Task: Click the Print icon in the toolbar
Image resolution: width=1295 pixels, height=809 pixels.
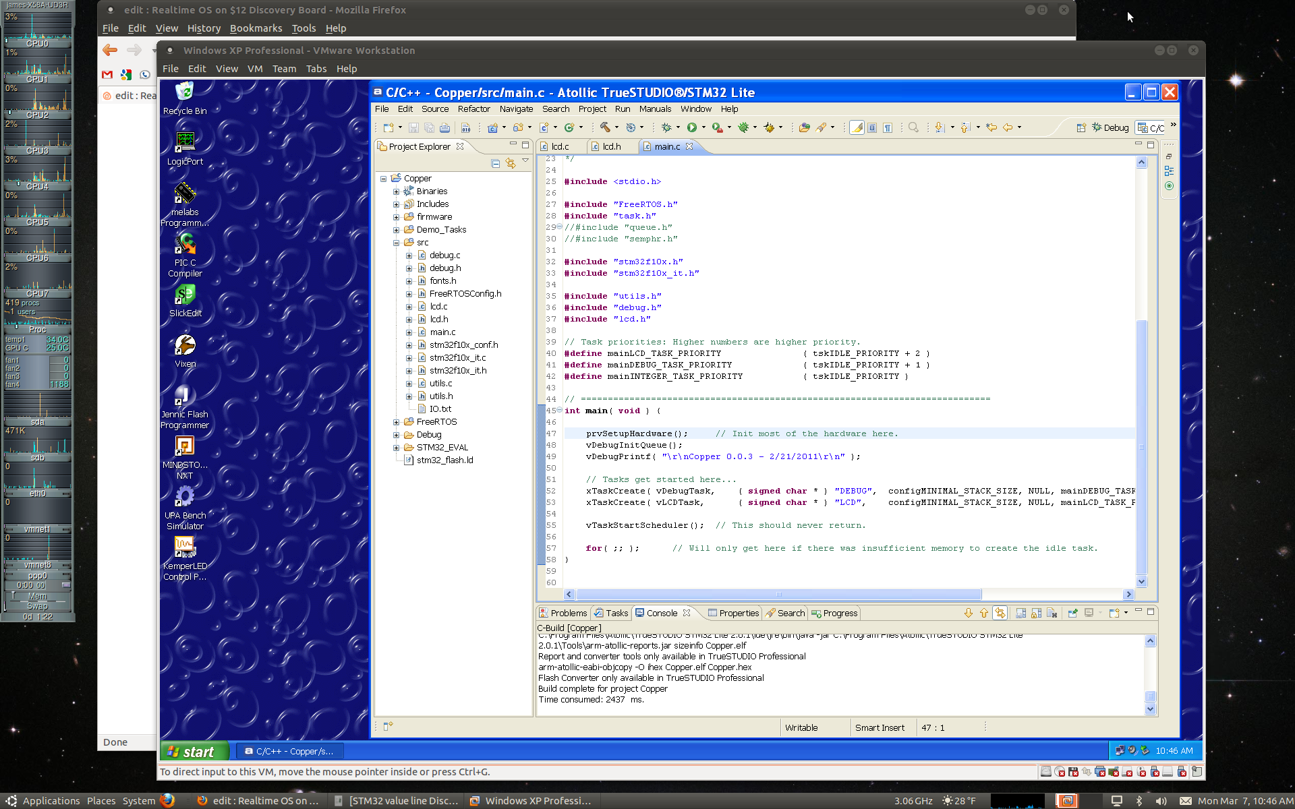Action: (444, 127)
